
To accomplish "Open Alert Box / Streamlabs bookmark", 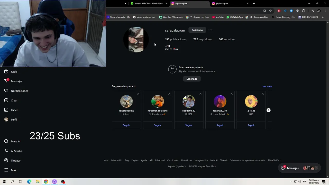I will click(x=171, y=17).
